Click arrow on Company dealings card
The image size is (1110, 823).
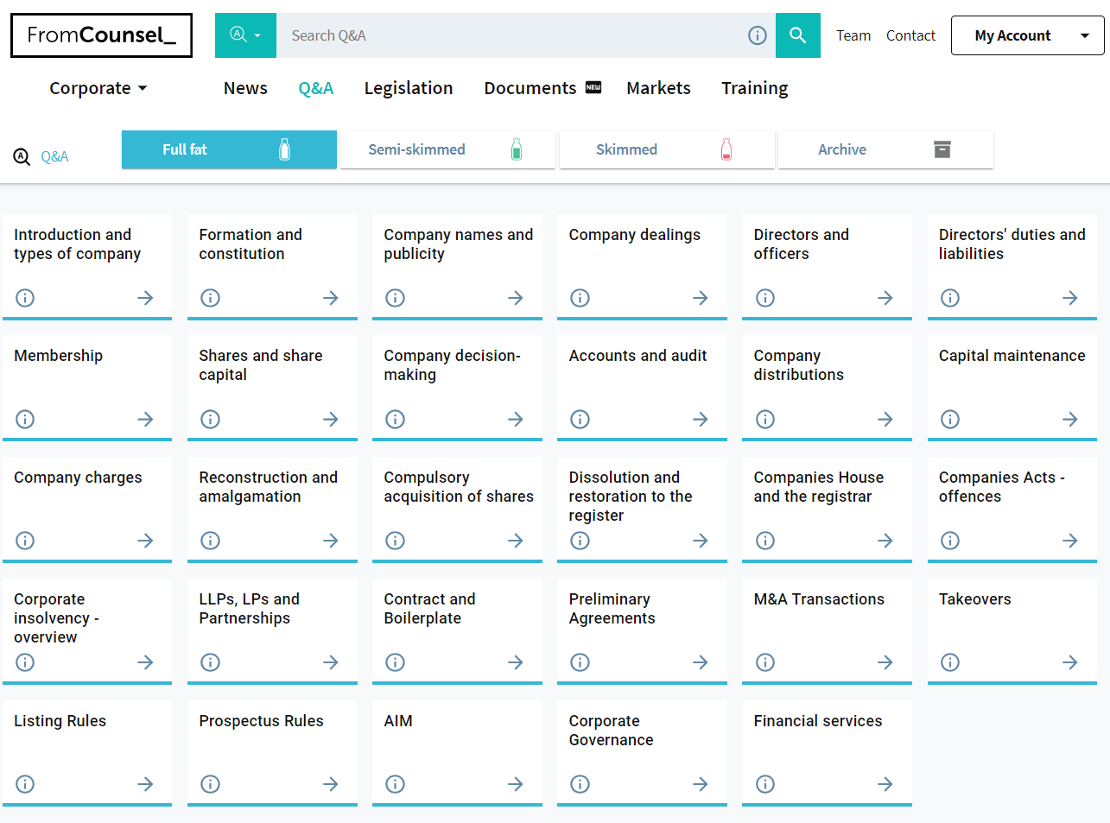click(x=700, y=298)
